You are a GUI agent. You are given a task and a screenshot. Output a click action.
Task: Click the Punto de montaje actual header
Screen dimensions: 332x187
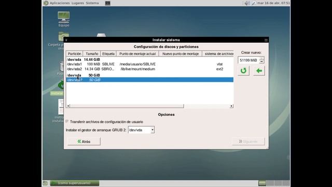tap(137, 54)
